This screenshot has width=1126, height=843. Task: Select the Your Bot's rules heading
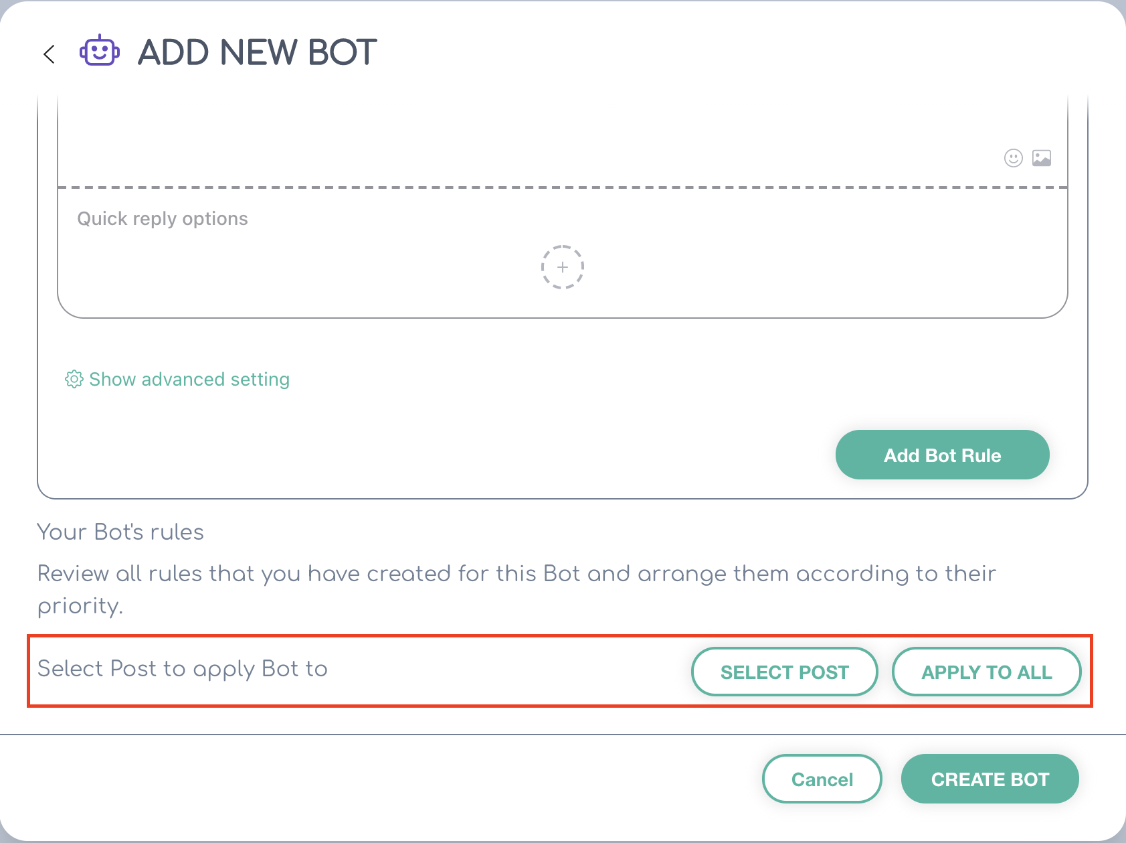click(120, 532)
